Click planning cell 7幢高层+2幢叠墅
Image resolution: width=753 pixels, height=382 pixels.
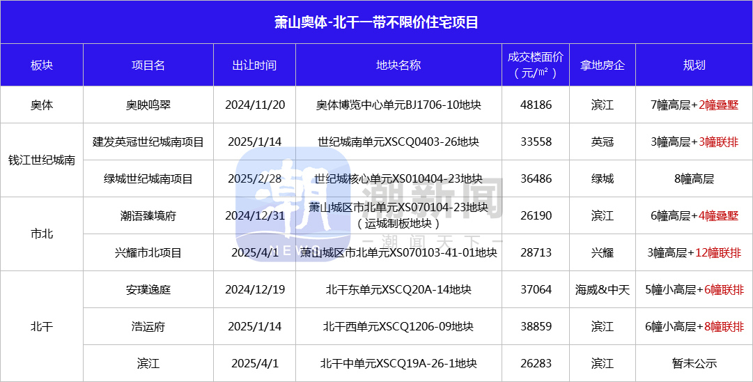(x=694, y=105)
